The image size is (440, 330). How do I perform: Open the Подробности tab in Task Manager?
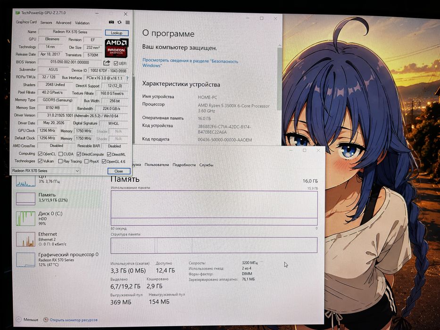coord(184,165)
